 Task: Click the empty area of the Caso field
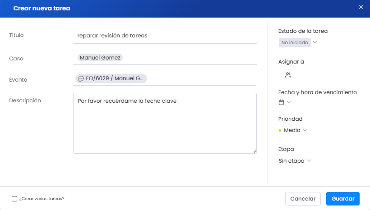(190, 58)
